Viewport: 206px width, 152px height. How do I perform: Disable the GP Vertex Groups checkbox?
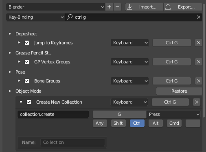(x=27, y=62)
